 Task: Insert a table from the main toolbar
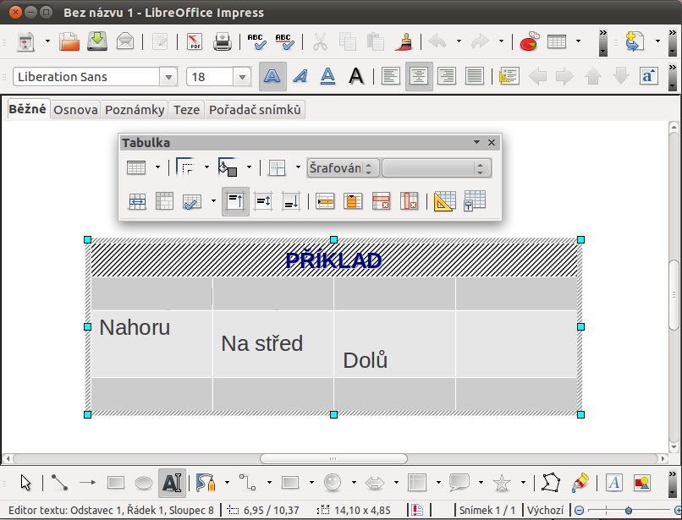pos(557,41)
